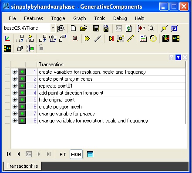Open the baseCS.XYPlane dropdown arrow
The height and width of the screenshot is (173, 192).
53,28
